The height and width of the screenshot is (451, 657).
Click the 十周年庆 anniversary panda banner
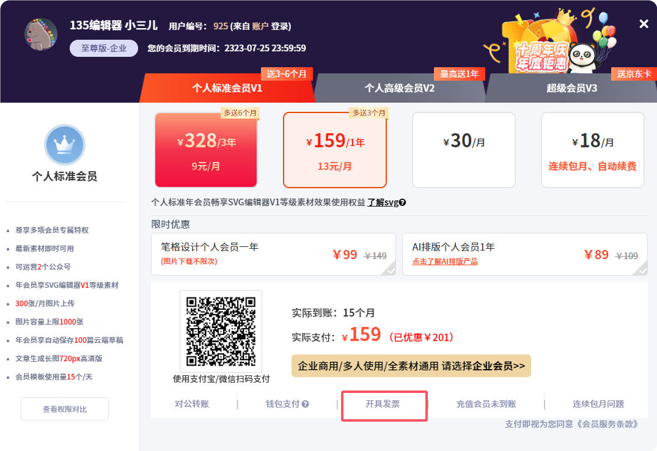click(x=549, y=42)
